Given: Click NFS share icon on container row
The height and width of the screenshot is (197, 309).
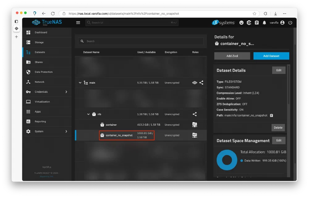Looking at the screenshot, I should (195, 125).
